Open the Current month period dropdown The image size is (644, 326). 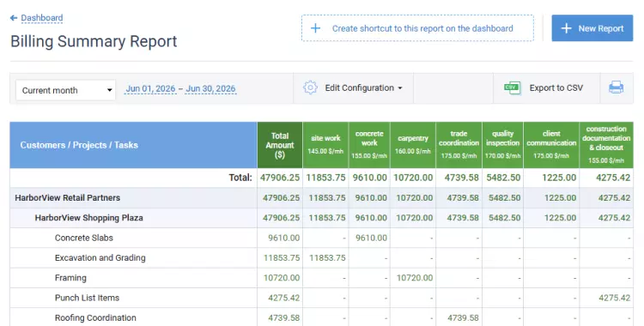(66, 90)
